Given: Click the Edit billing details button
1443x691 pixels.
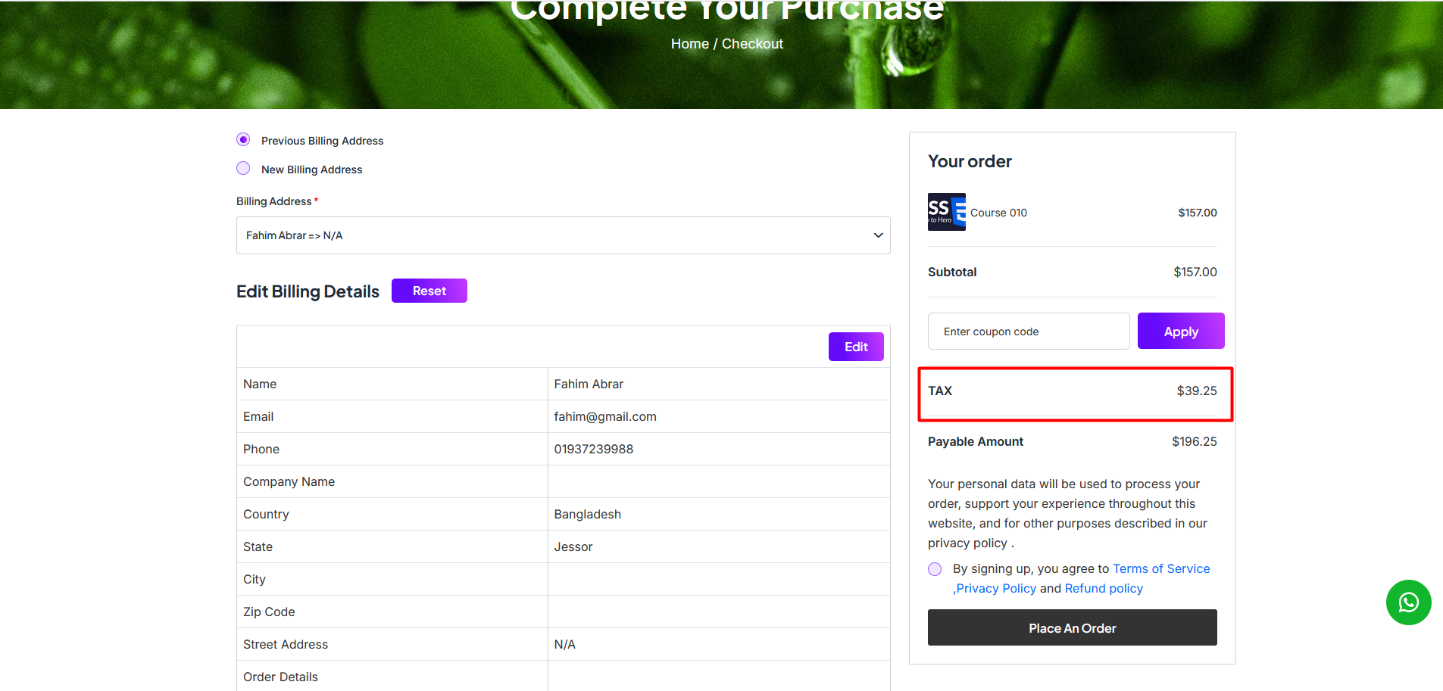Looking at the screenshot, I should 856,347.
